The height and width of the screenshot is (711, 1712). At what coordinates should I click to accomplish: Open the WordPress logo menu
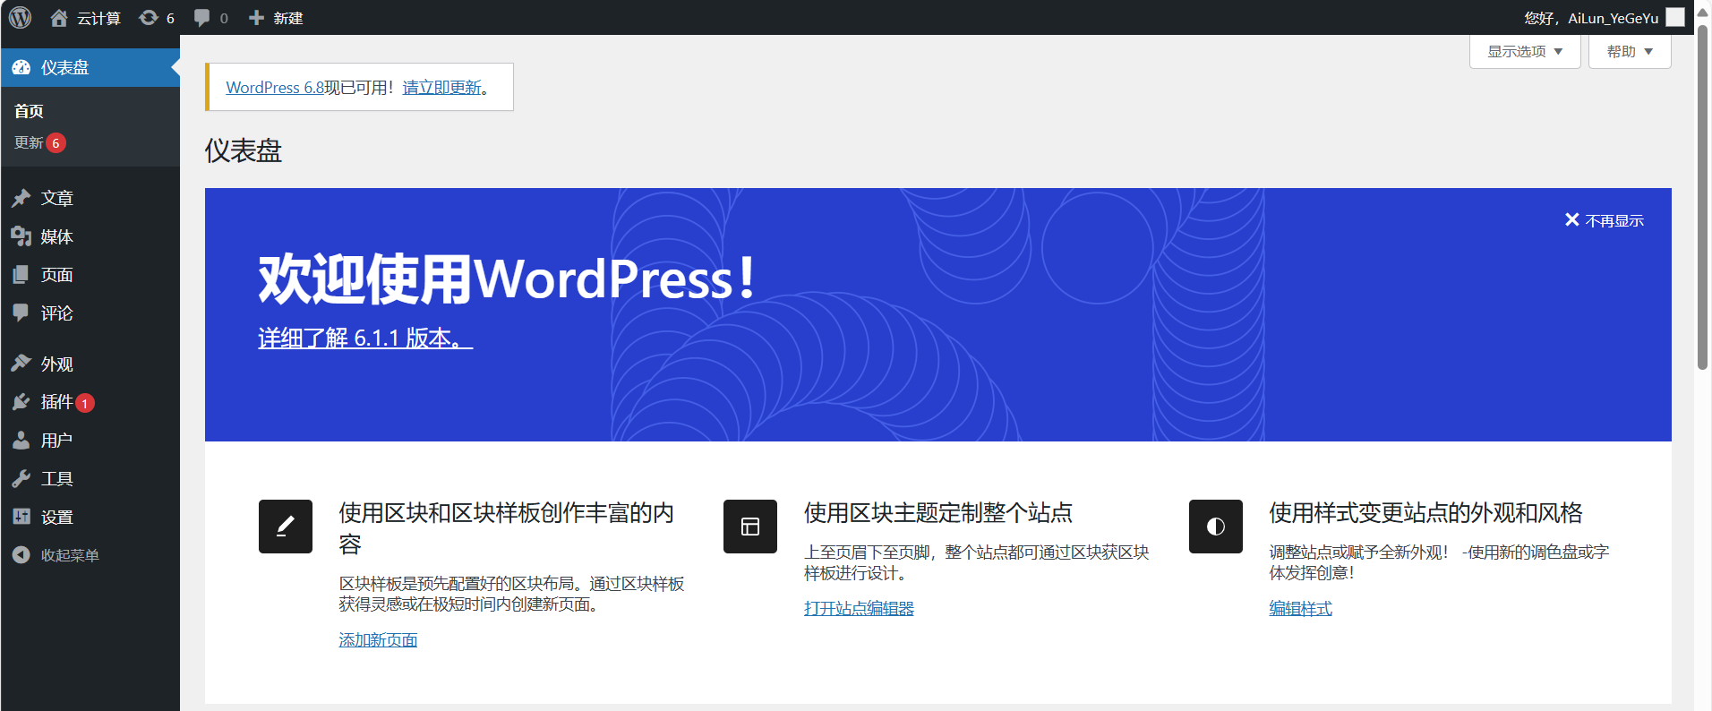point(20,17)
